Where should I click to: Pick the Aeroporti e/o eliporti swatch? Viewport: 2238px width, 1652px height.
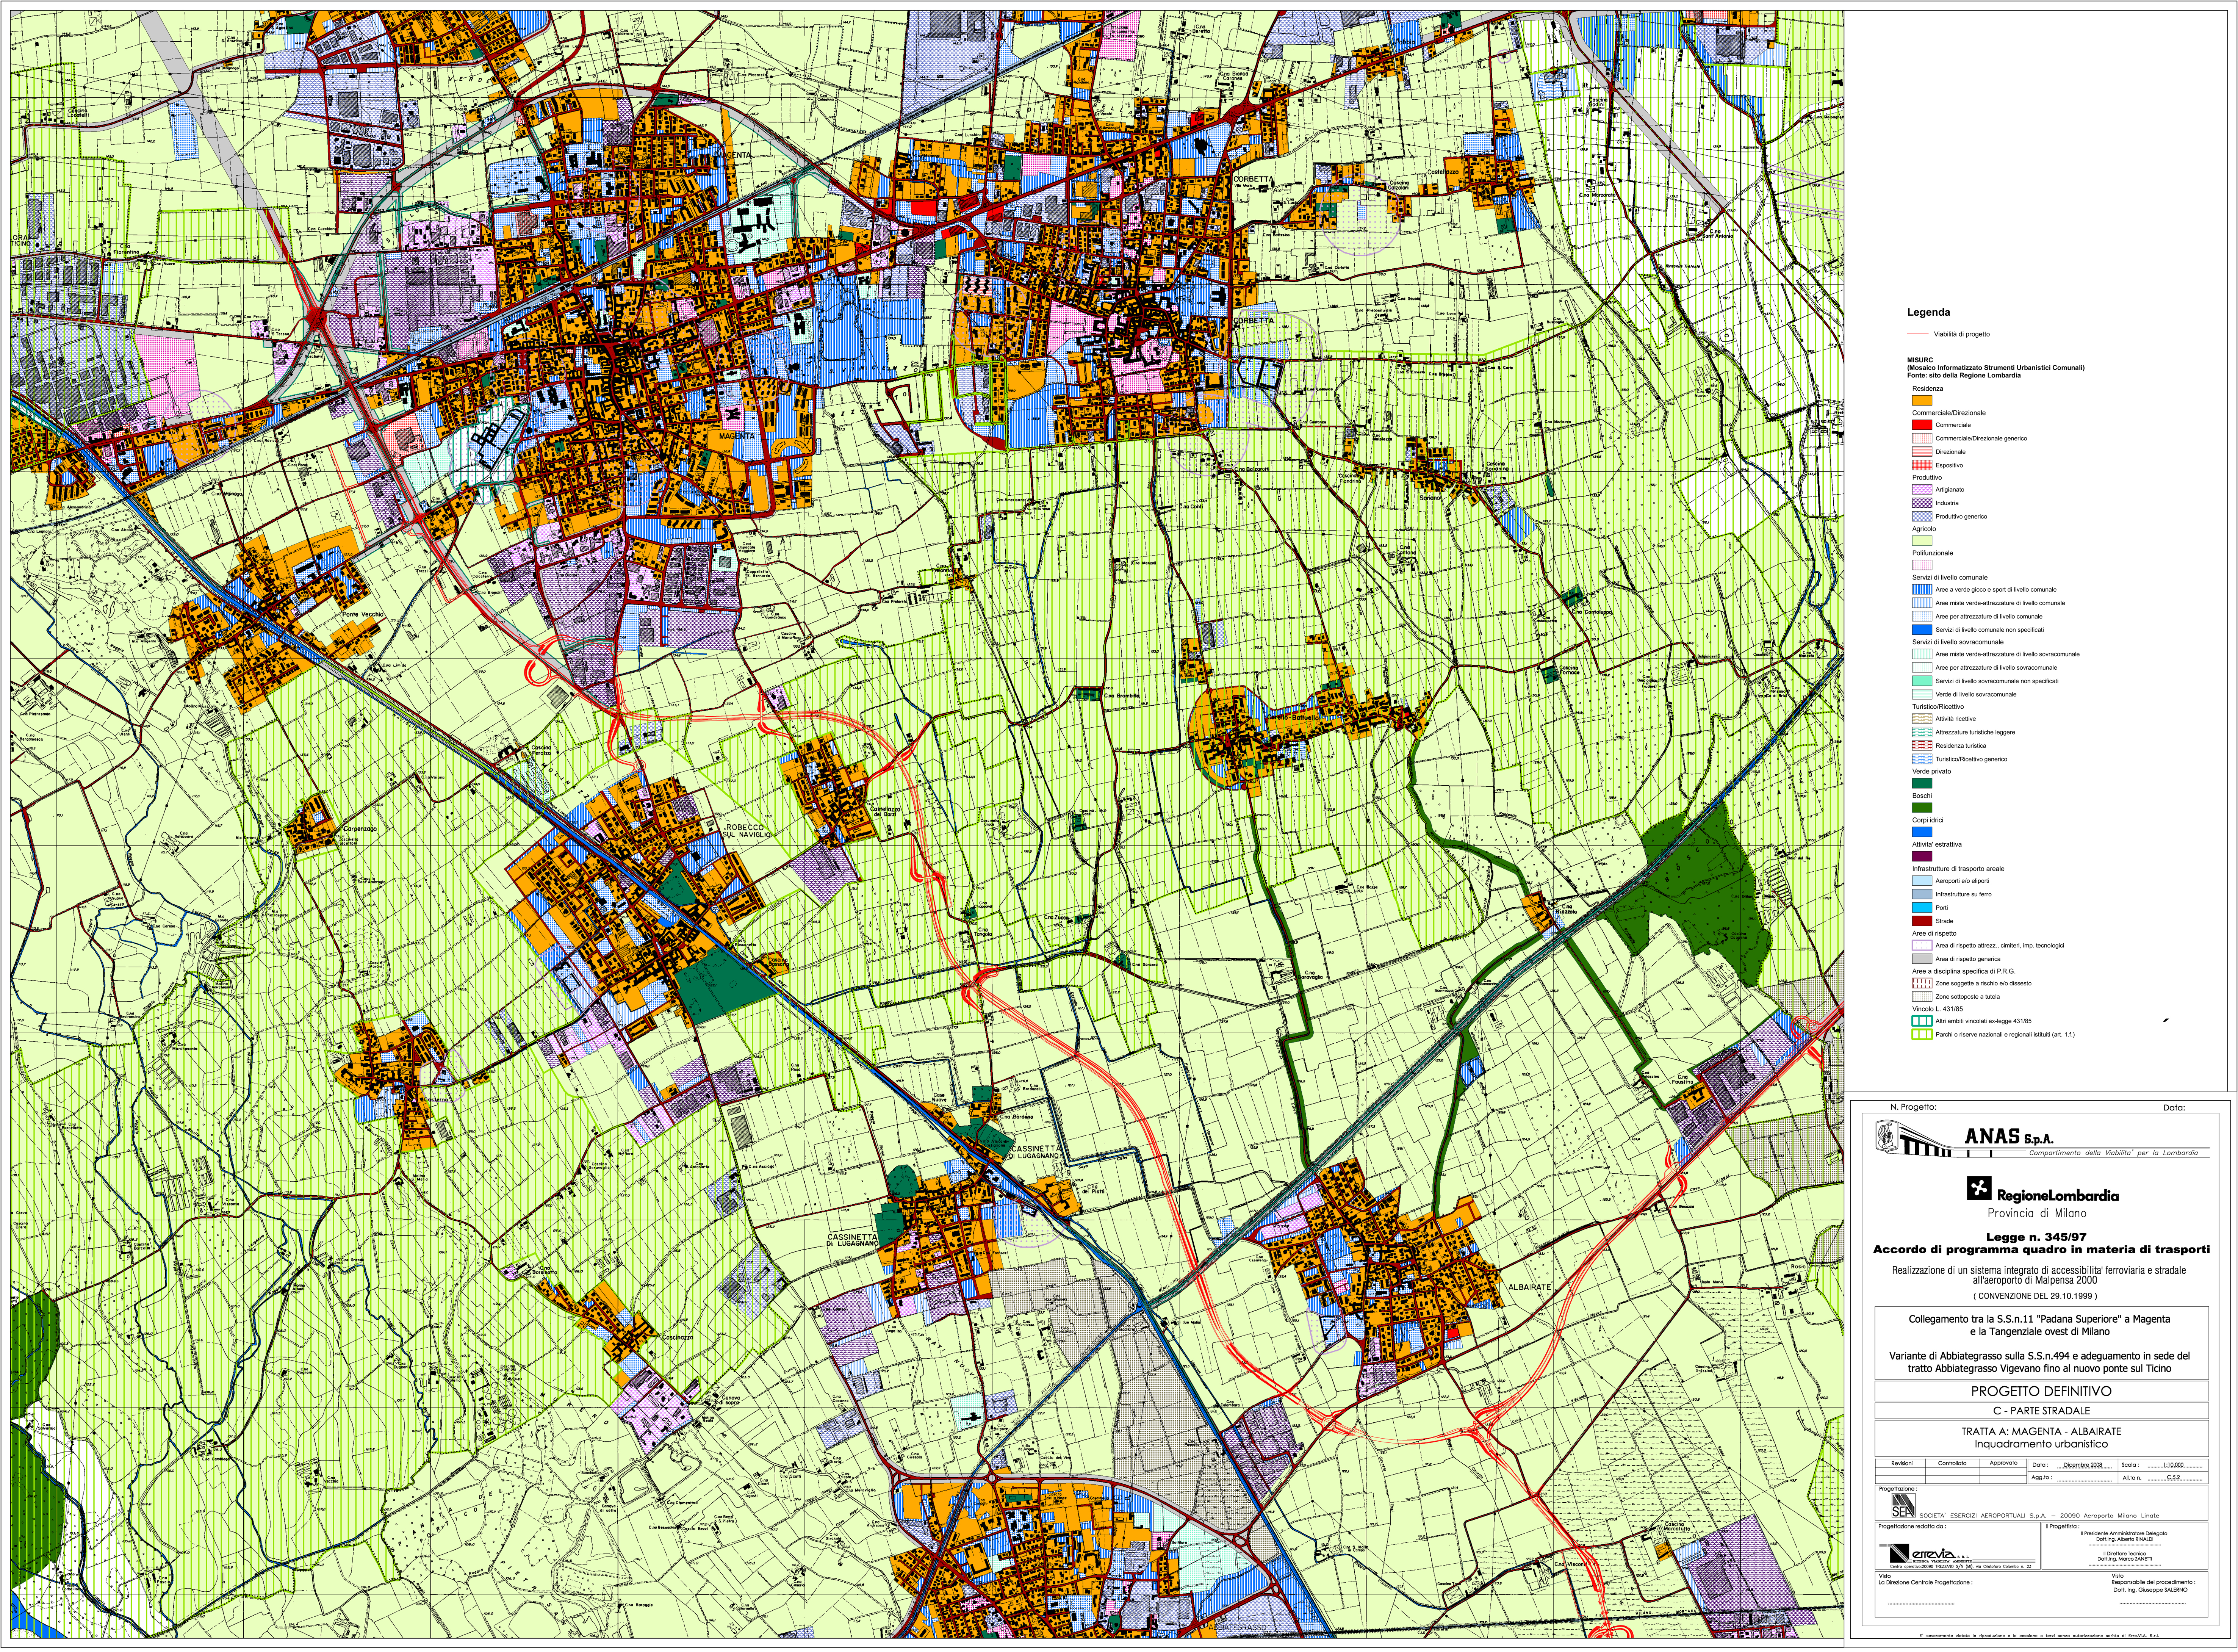pyautogui.click(x=1922, y=881)
